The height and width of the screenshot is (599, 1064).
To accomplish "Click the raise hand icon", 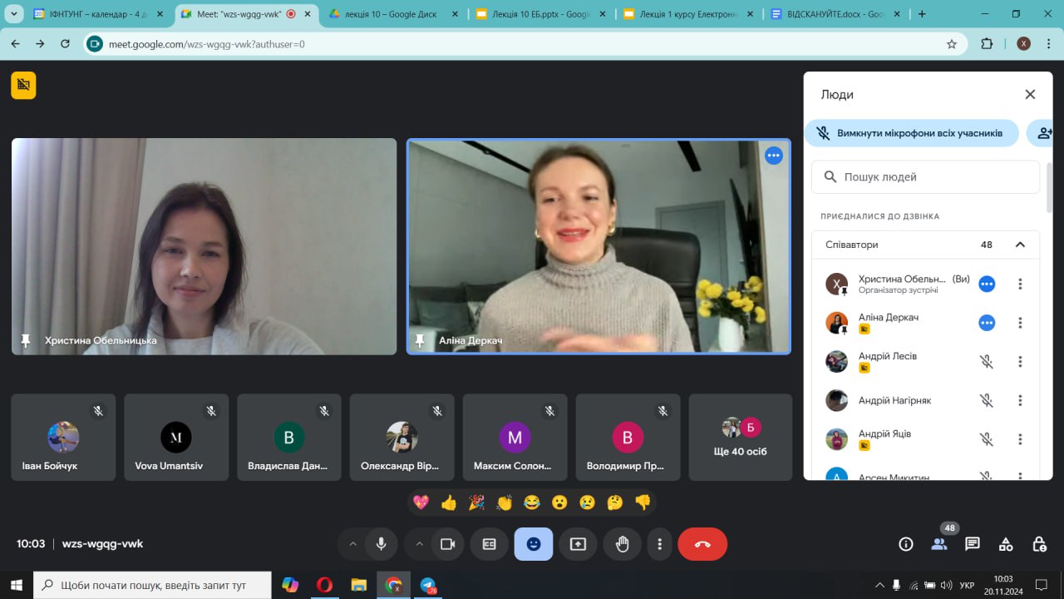I will tap(622, 544).
